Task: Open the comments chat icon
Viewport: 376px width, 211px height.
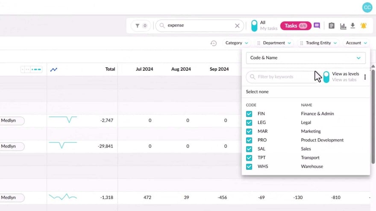Action: tap(317, 26)
